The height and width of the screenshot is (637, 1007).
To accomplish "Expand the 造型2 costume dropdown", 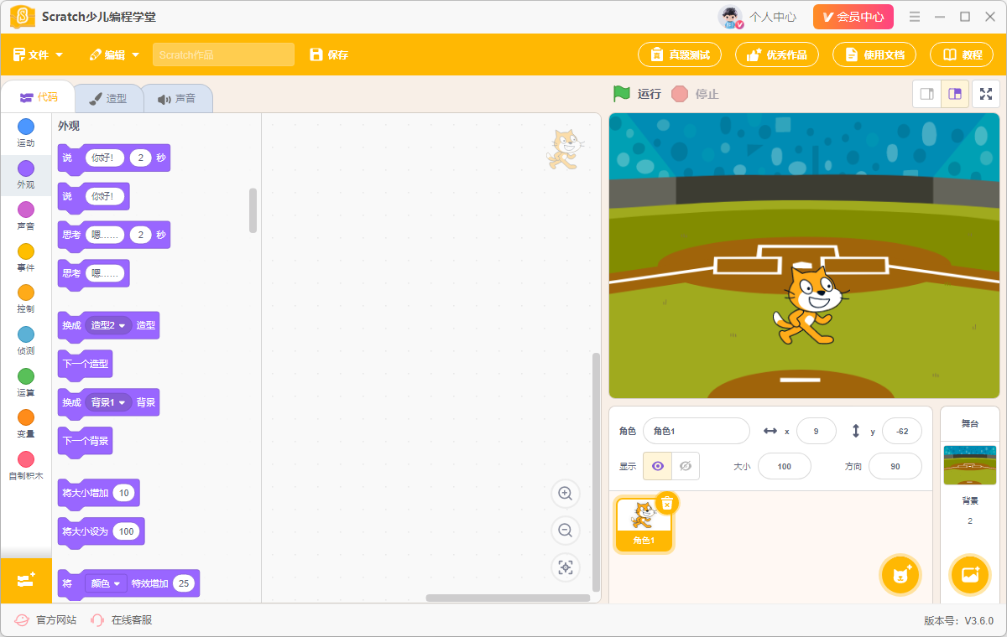I will point(108,325).
